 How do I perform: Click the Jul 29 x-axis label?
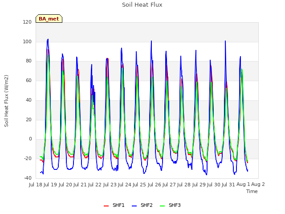tap(199, 185)
